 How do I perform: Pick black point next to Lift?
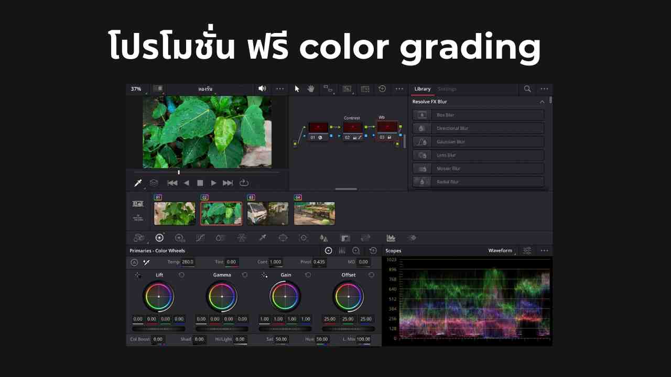coord(138,275)
